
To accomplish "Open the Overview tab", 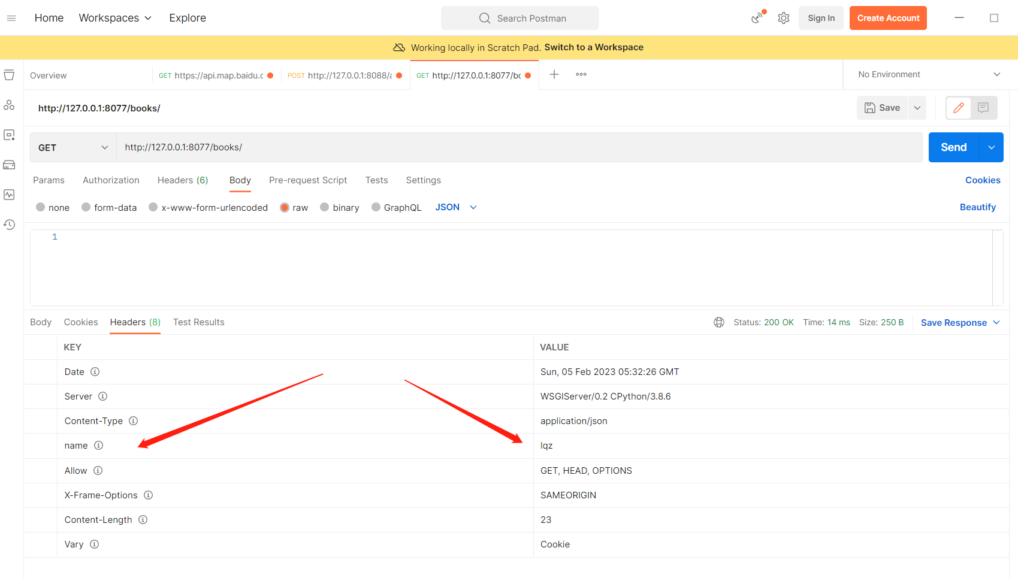I will pos(49,75).
